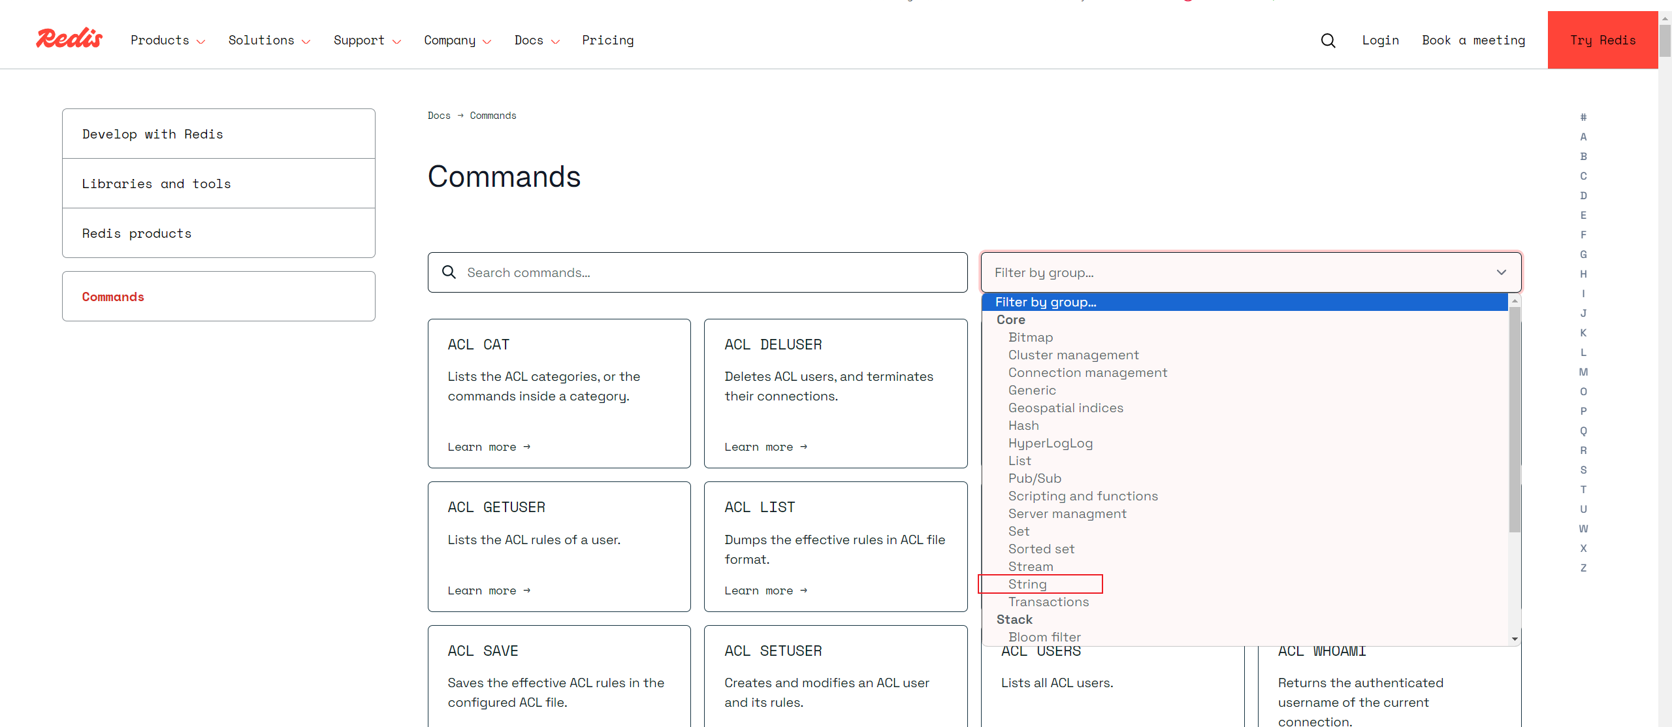This screenshot has width=1672, height=727.
Task: Open ACL GETUSER Learn more link
Action: (489, 590)
